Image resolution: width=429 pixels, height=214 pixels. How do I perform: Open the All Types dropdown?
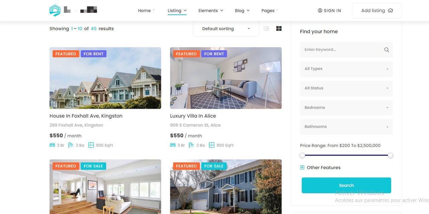pyautogui.click(x=346, y=69)
